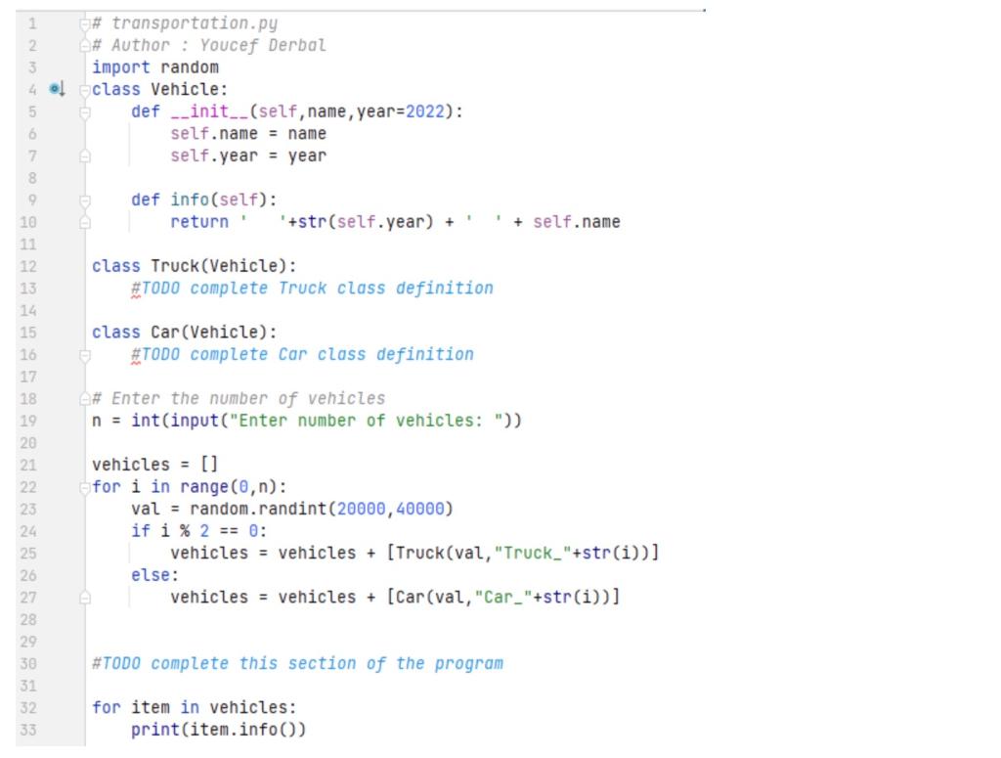Click the fold end marker on line 27
The width and height of the screenshot is (1001, 758).
pos(85,599)
